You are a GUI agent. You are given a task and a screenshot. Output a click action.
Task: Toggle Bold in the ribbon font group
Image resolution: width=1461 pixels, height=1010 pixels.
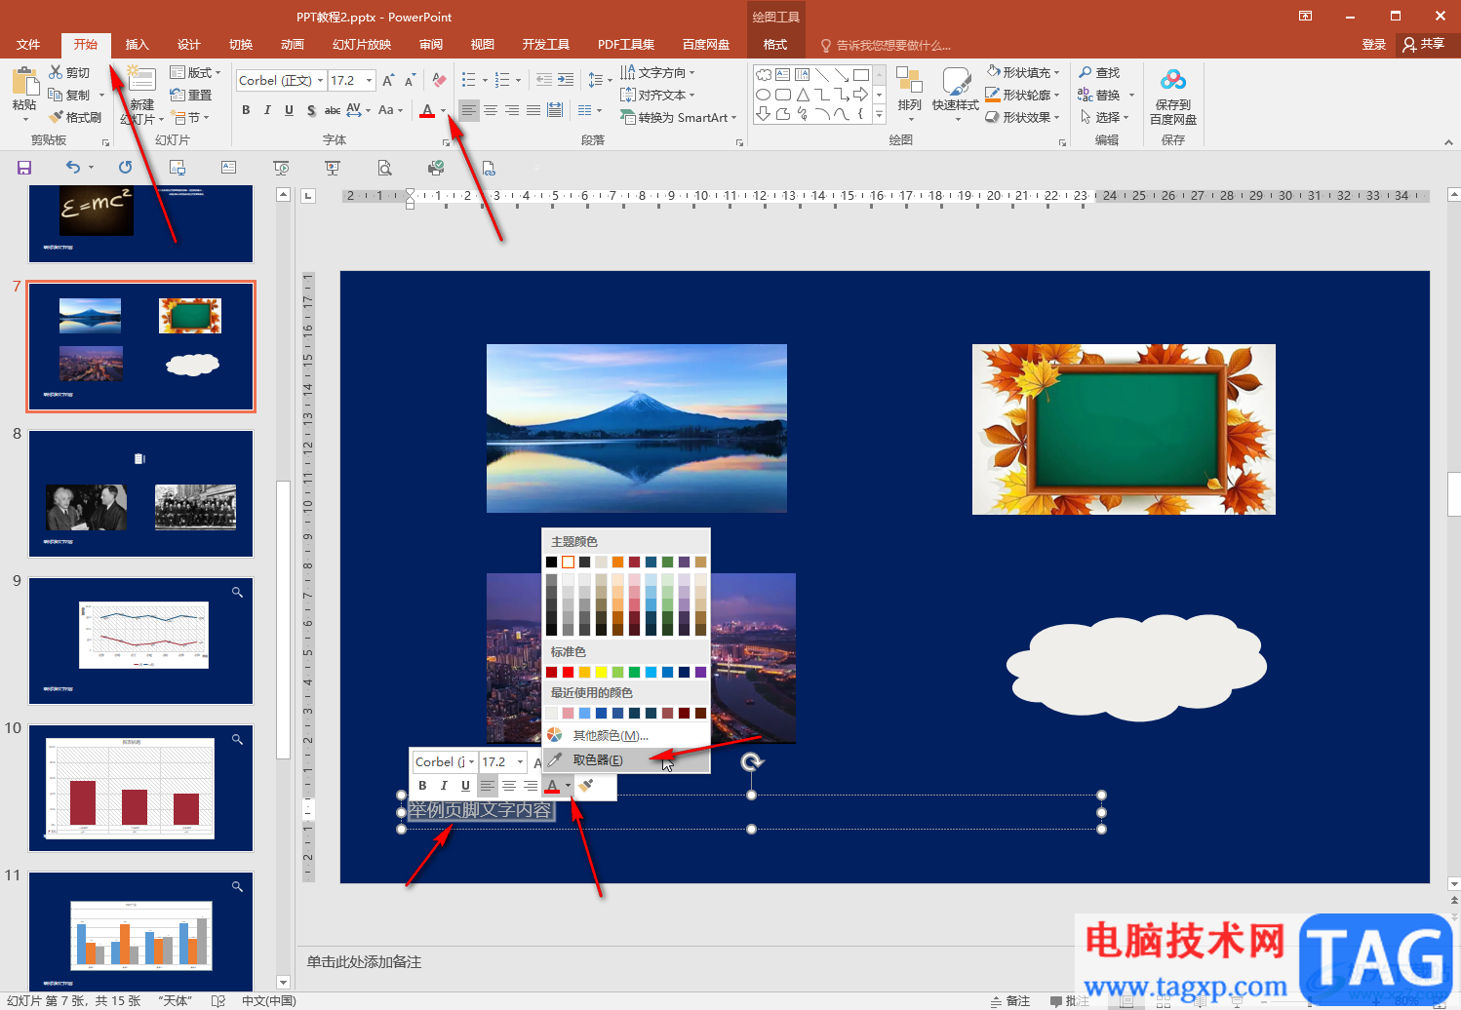pyautogui.click(x=246, y=110)
